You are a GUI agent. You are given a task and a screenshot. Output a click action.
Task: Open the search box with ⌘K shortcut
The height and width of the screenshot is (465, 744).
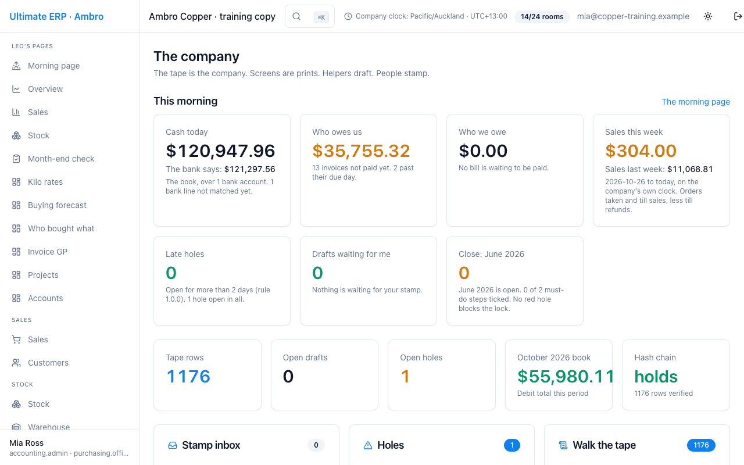pos(310,16)
